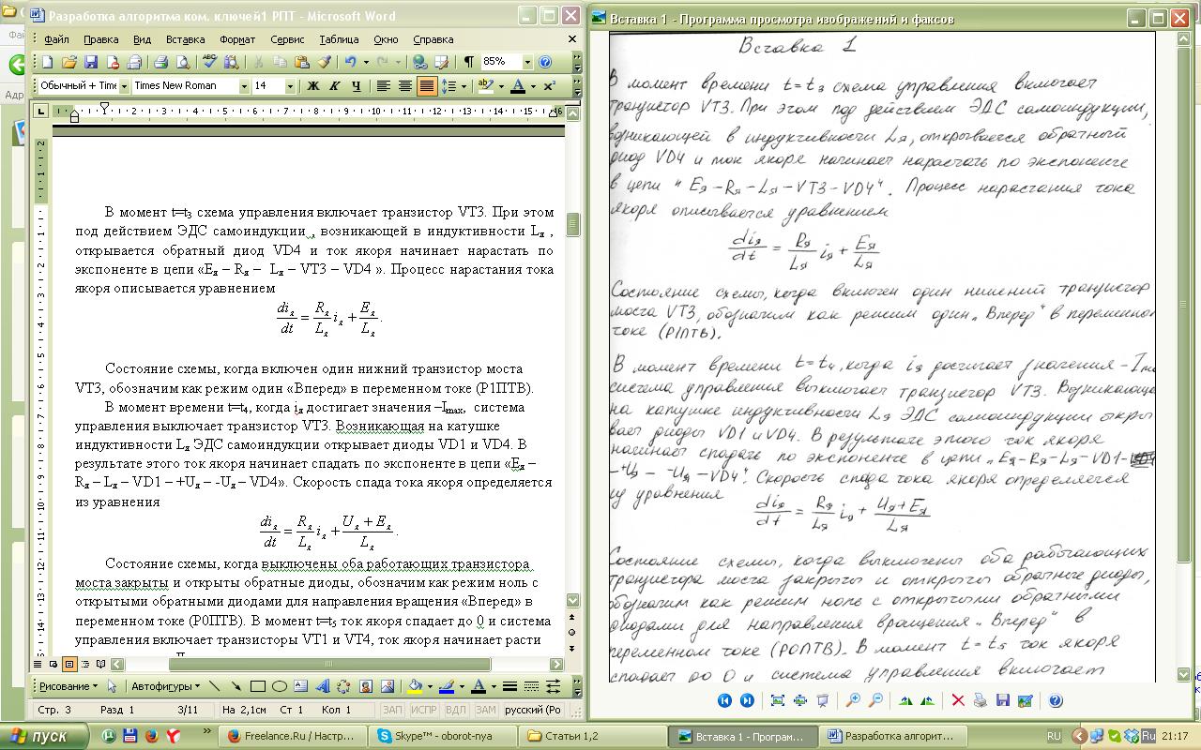Run the spelling check (ABC) tool

(x=209, y=62)
